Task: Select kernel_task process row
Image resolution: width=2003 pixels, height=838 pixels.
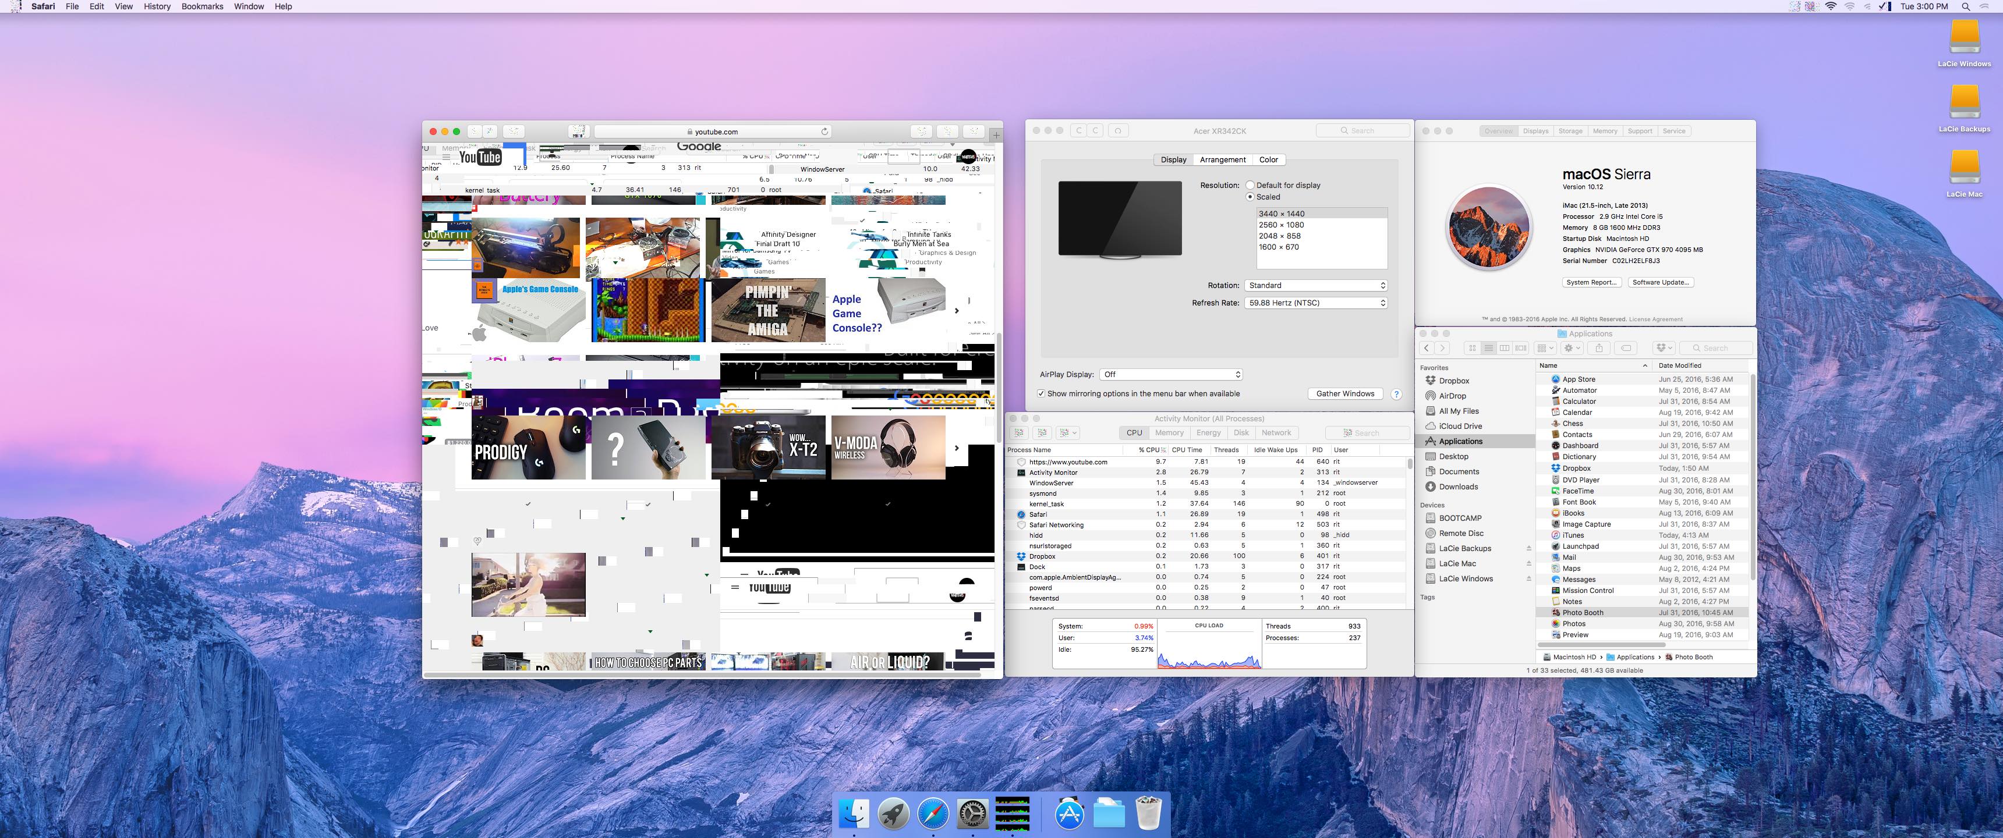Action: pyautogui.click(x=1205, y=504)
